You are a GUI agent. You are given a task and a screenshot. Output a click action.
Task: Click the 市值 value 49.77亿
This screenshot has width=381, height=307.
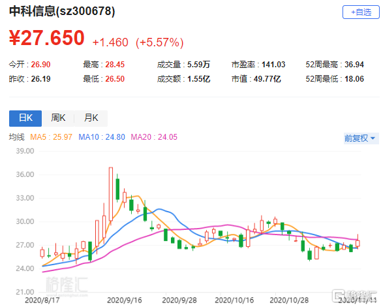(x=267, y=79)
